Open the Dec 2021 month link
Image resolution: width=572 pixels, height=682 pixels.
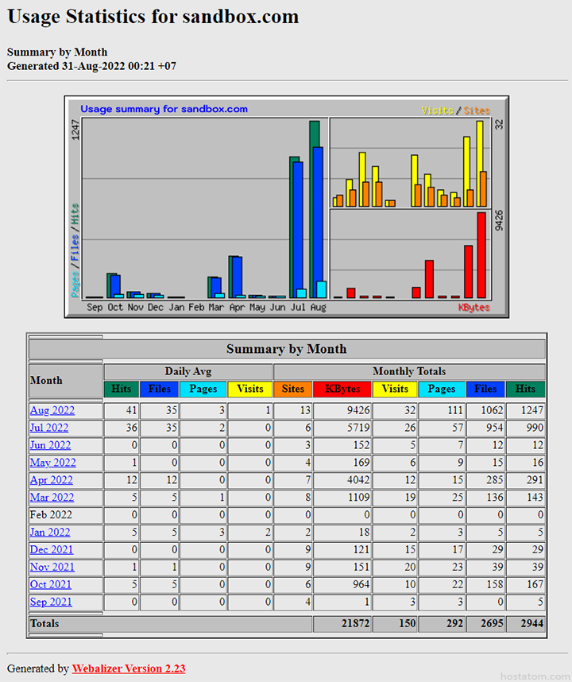[52, 550]
